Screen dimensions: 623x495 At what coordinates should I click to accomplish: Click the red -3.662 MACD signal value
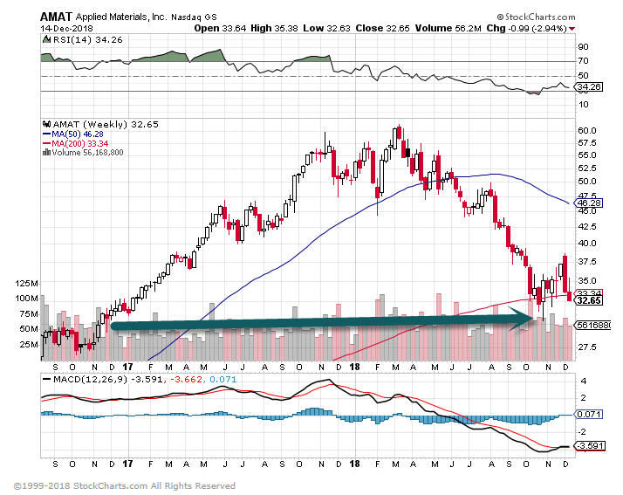pos(187,379)
